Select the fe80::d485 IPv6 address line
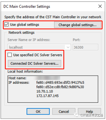The height and width of the screenshot is (120, 106). click(60, 83)
